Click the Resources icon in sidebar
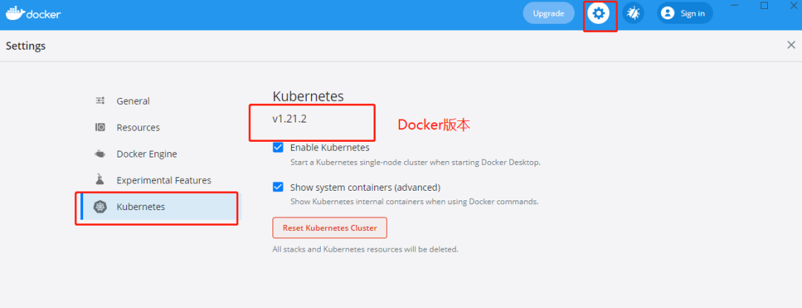The height and width of the screenshot is (308, 802). click(100, 128)
